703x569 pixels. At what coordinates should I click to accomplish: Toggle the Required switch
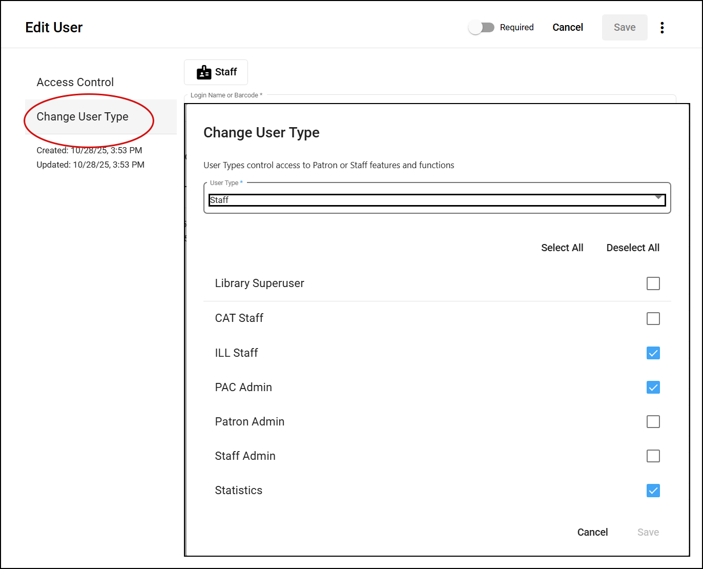[x=481, y=28]
